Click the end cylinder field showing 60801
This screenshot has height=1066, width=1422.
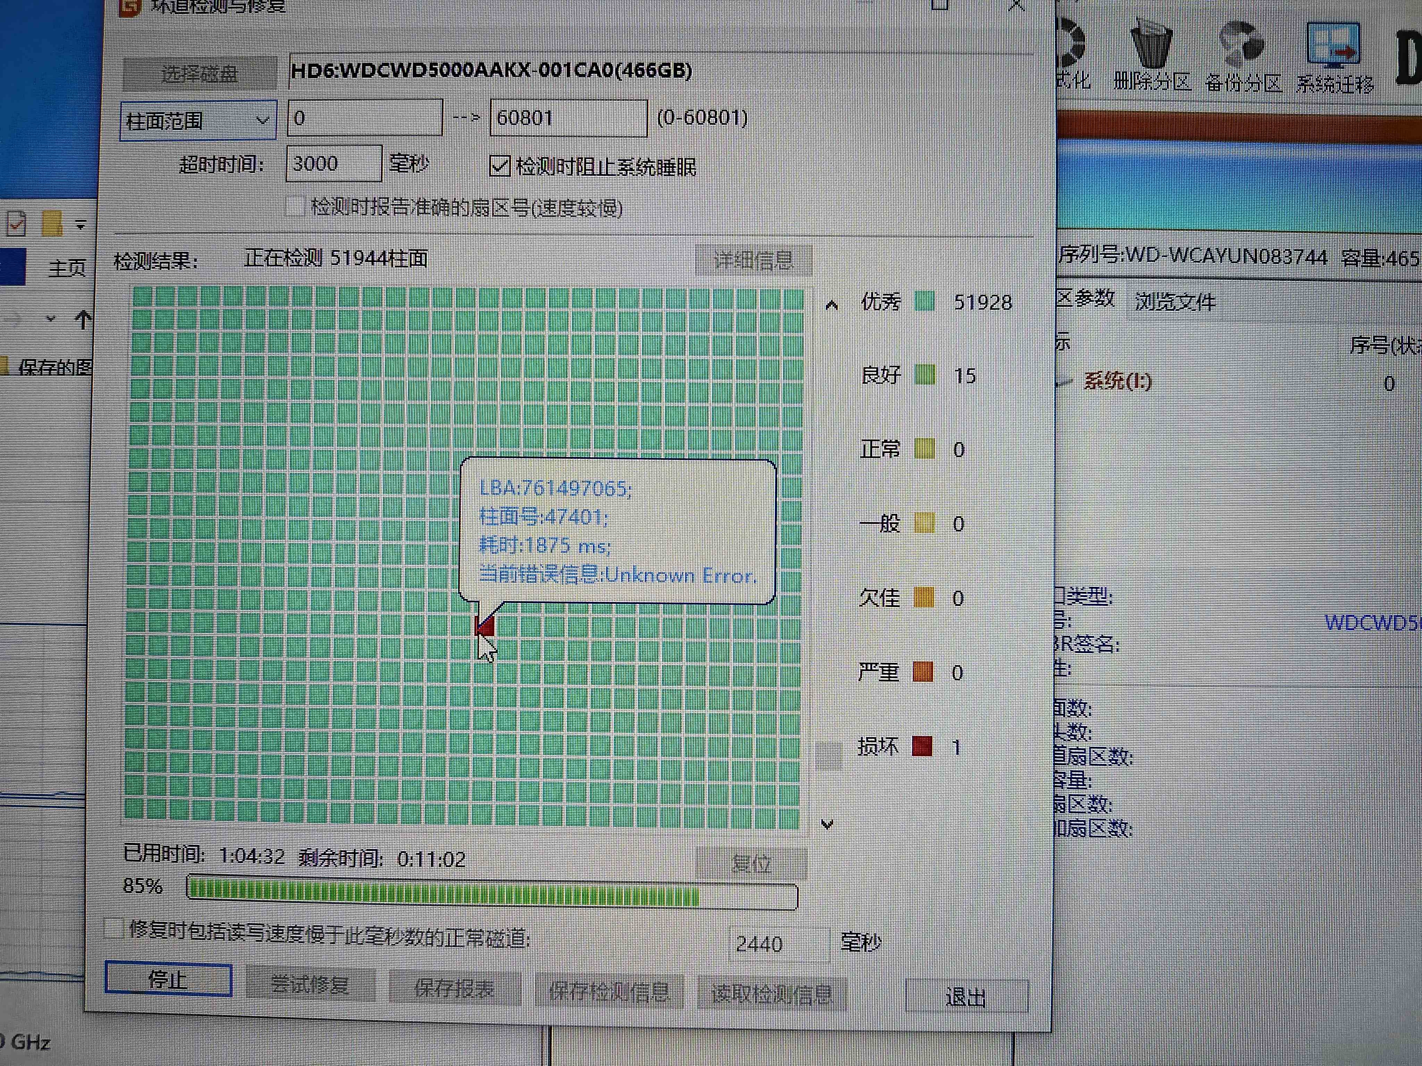[568, 118]
